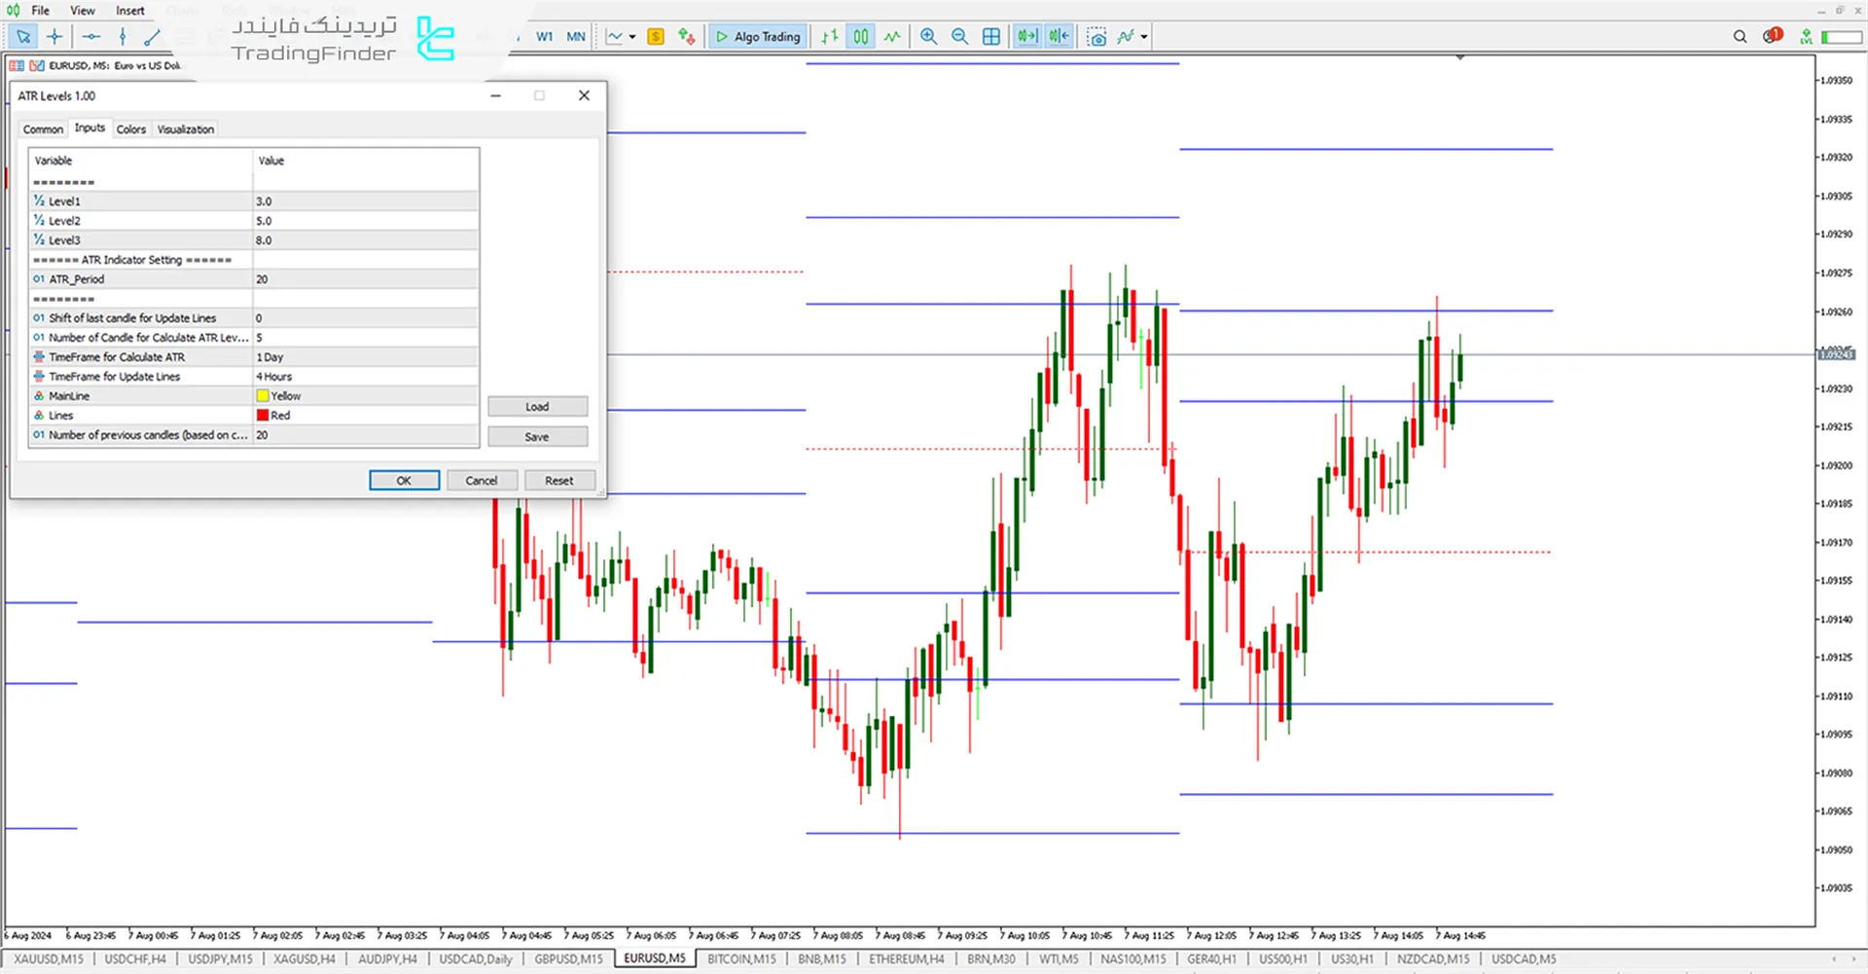Open the search magnifier icon
Image resolution: width=1868 pixels, height=974 pixels.
coord(1740,37)
